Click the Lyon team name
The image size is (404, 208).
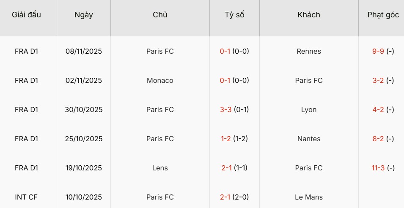pyautogui.click(x=309, y=110)
